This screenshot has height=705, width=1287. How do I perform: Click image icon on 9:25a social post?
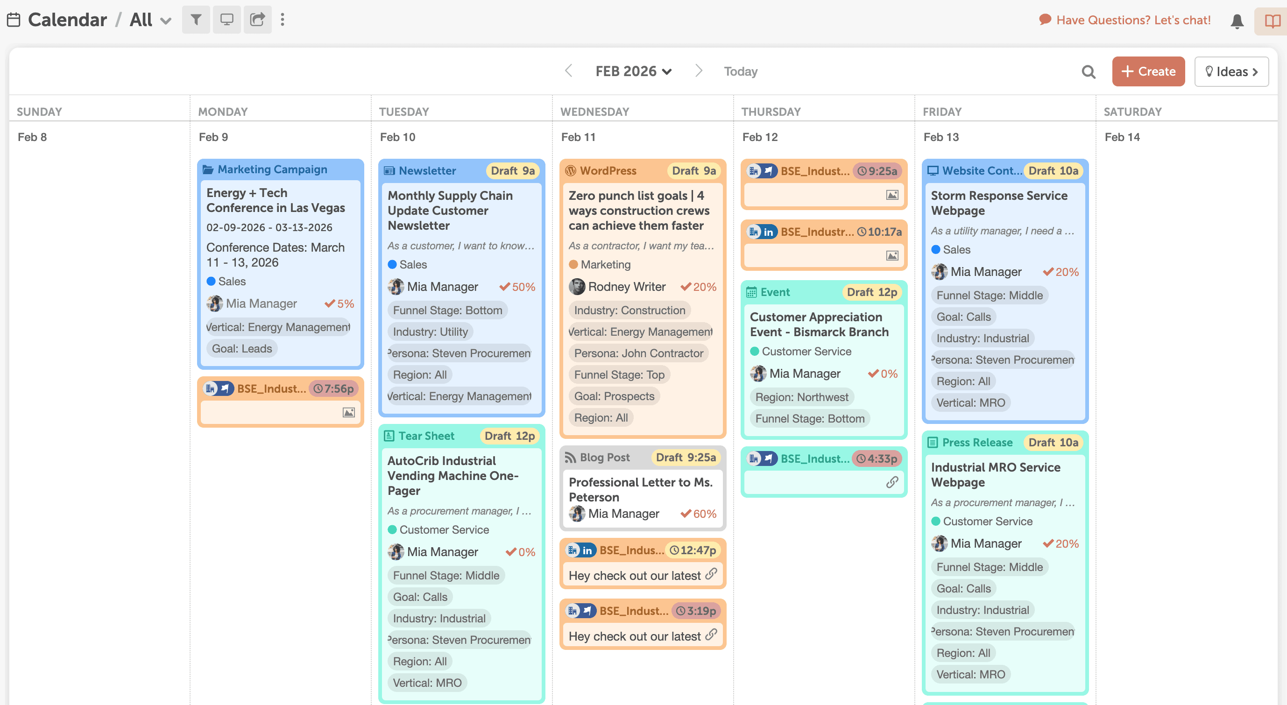[x=892, y=195]
